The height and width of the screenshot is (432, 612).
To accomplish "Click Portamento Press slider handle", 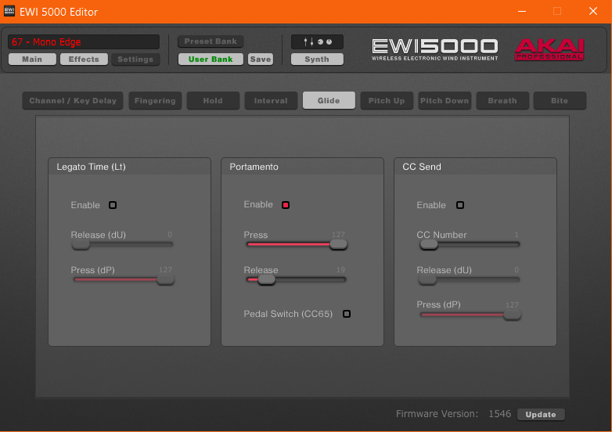I will (338, 245).
